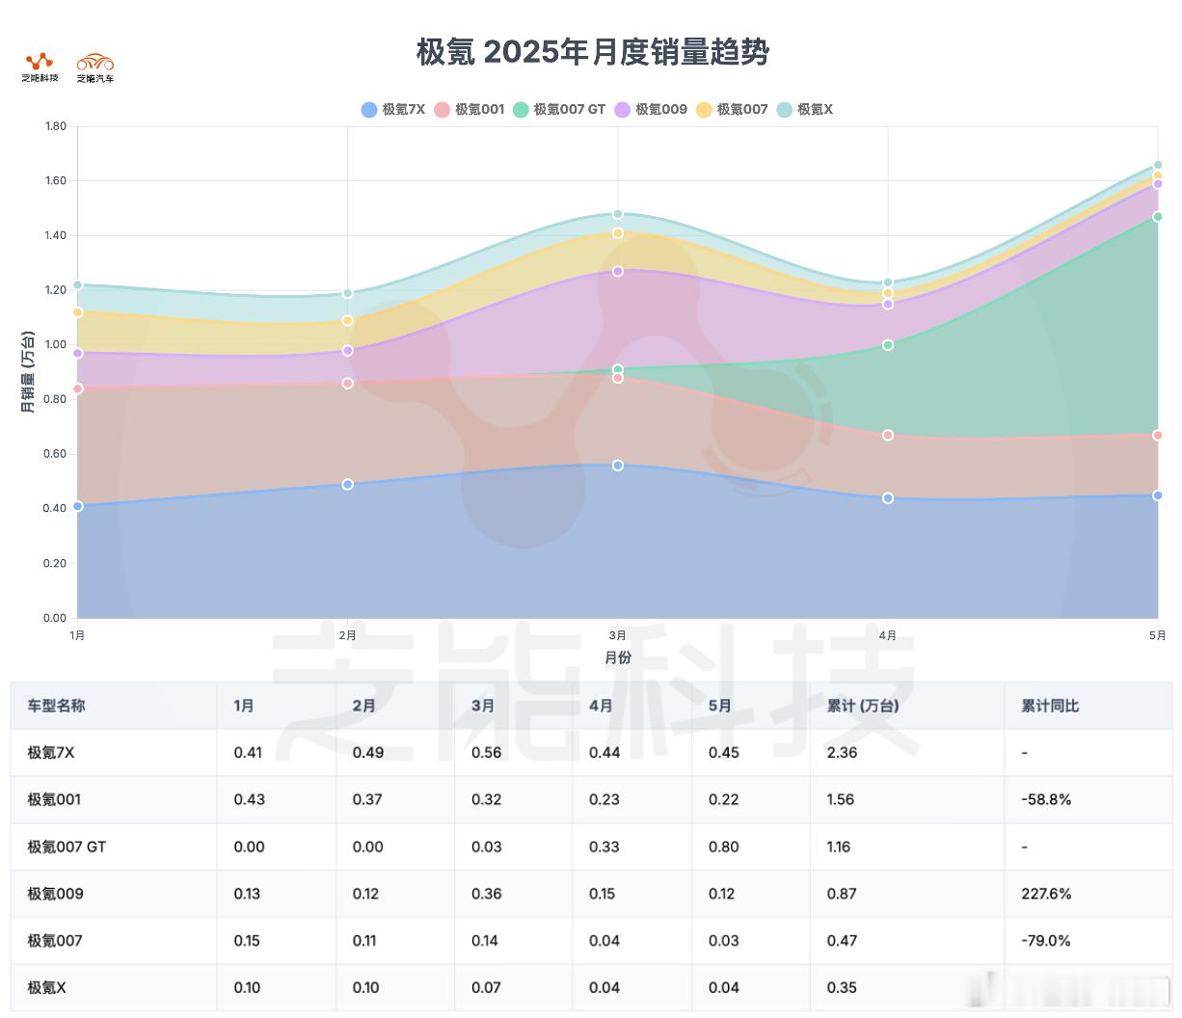Click the x-axis title 月份
Viewport: 1182px width, 1018px height.
pos(618,657)
